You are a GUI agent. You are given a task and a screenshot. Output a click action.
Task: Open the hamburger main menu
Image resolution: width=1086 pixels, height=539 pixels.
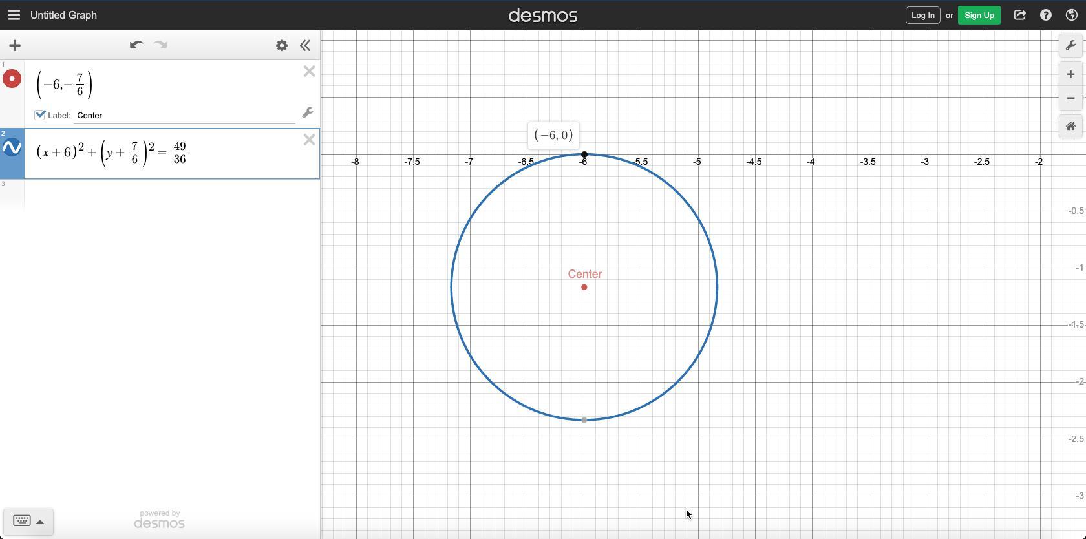[x=14, y=15]
